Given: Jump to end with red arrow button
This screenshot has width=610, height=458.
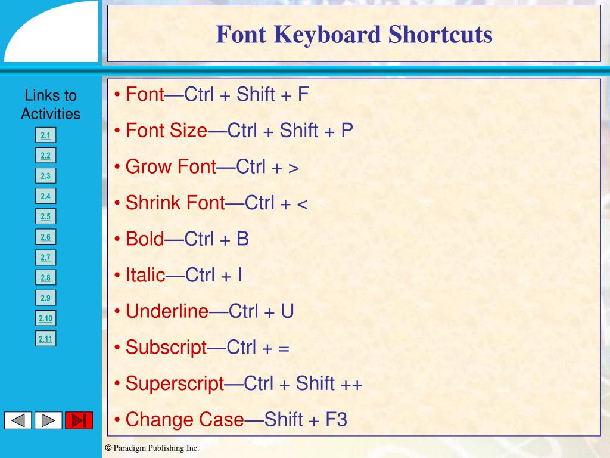Looking at the screenshot, I should pyautogui.click(x=79, y=420).
